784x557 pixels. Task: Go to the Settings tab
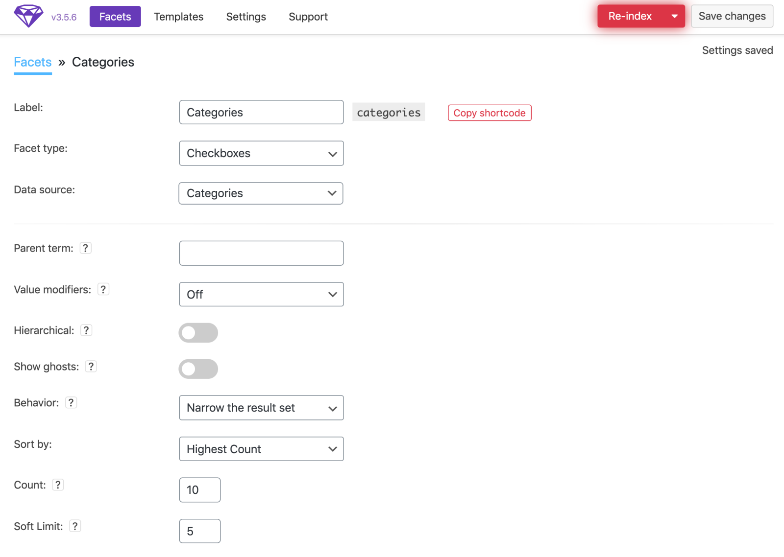pyautogui.click(x=246, y=16)
